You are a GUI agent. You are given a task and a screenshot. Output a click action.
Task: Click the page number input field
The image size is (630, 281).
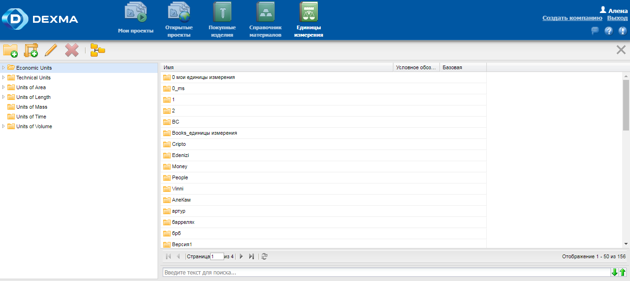point(217,256)
